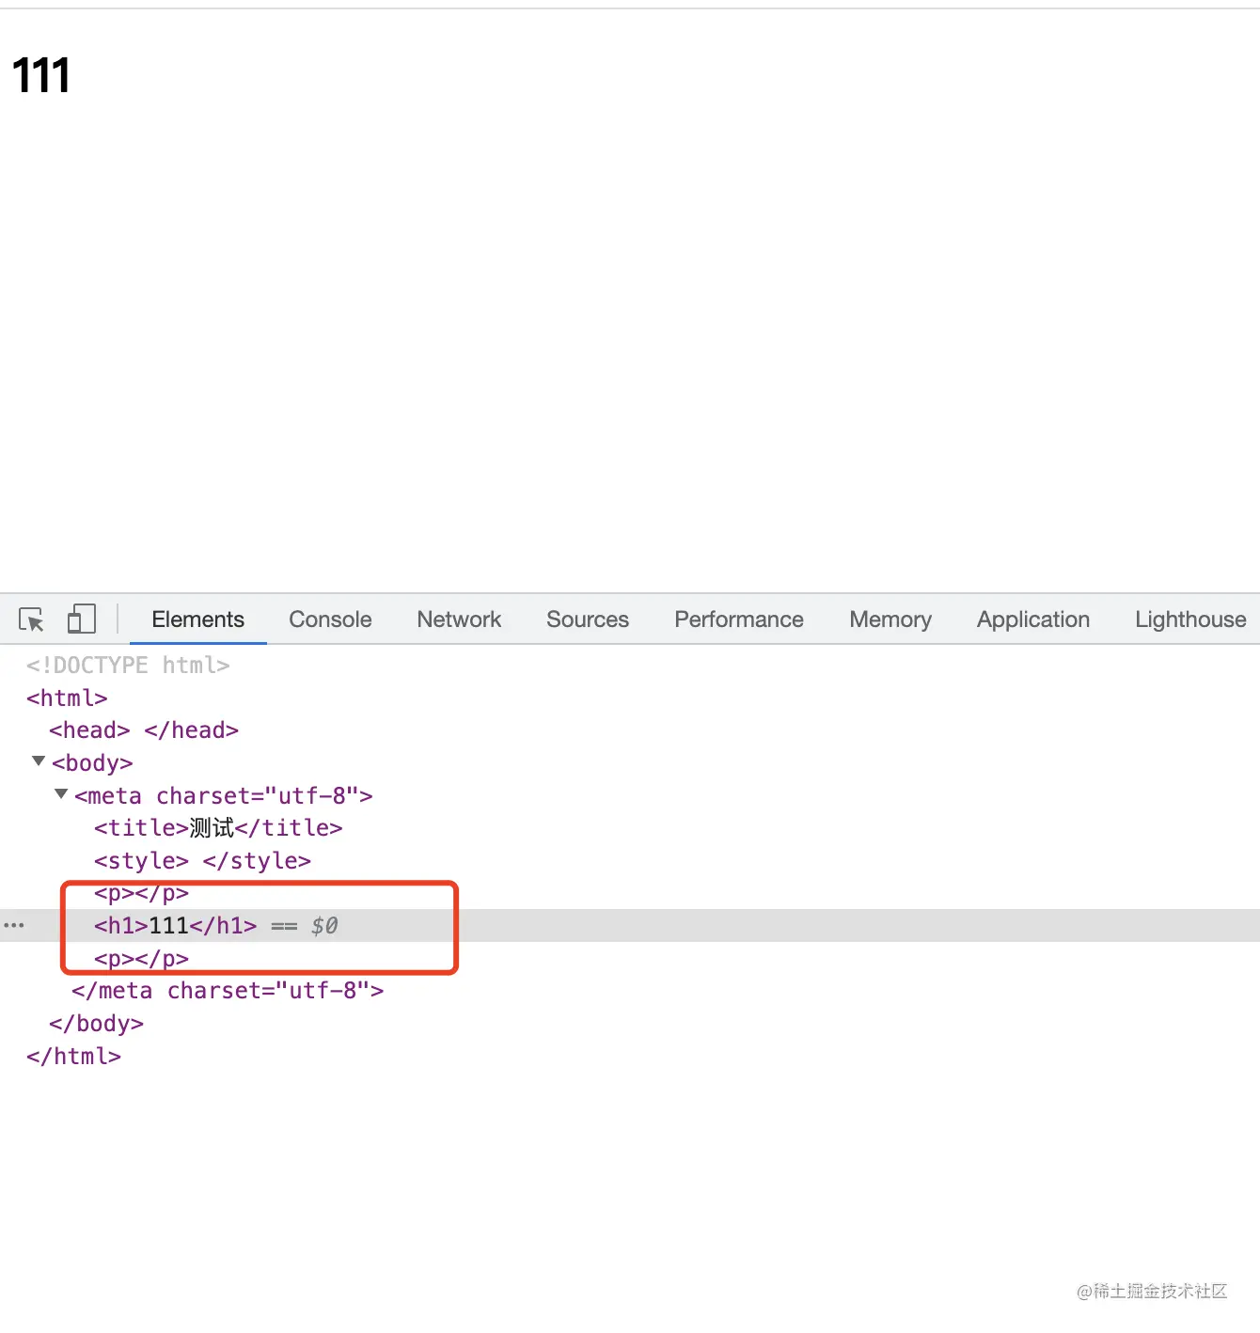Open the Performance tab
Image resolution: width=1260 pixels, height=1333 pixels.
[x=739, y=619]
